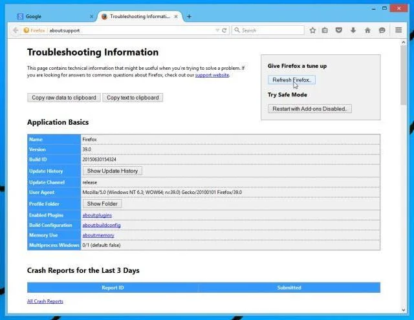Open a new tab with plus button
The image size is (414, 320).
point(189,17)
